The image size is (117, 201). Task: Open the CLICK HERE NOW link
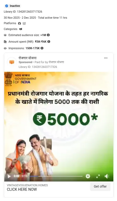(22, 189)
